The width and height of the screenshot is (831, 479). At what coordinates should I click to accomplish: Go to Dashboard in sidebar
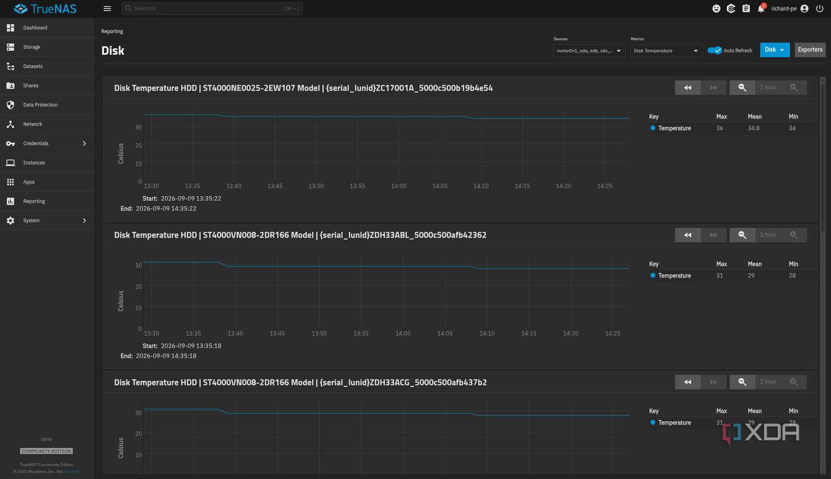coord(47,28)
